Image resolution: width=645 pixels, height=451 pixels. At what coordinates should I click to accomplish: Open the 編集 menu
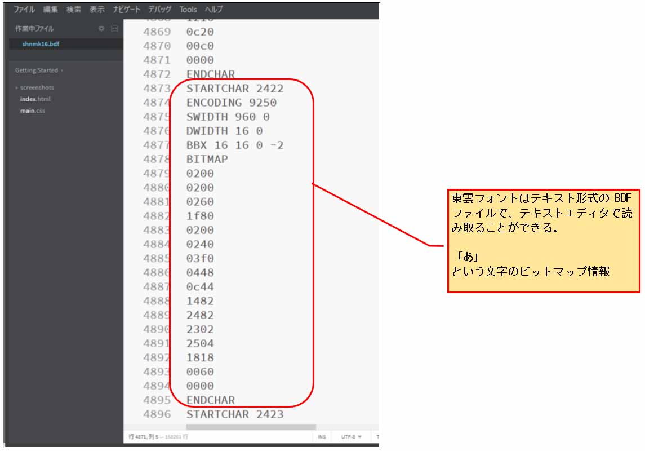pyautogui.click(x=51, y=10)
